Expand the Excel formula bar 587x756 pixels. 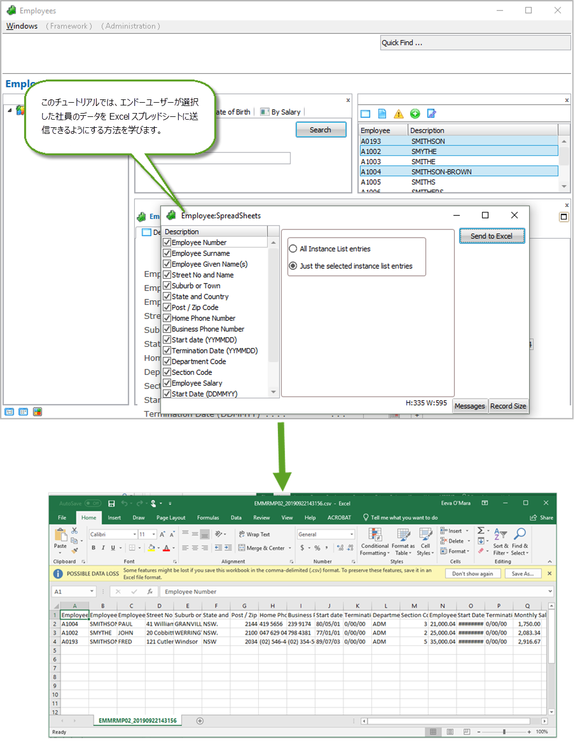[549, 591]
